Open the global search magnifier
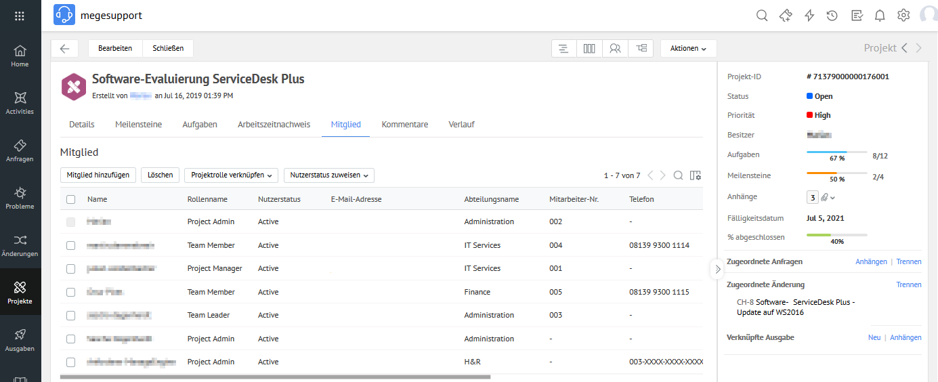 (762, 16)
